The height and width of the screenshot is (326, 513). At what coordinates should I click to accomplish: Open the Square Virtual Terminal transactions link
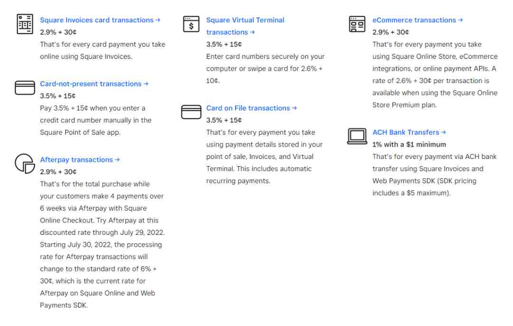(245, 26)
